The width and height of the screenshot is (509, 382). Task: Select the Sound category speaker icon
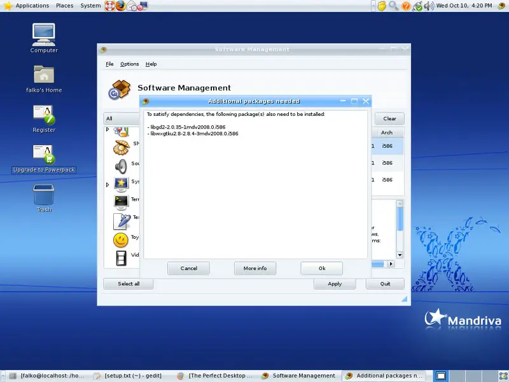(121, 166)
